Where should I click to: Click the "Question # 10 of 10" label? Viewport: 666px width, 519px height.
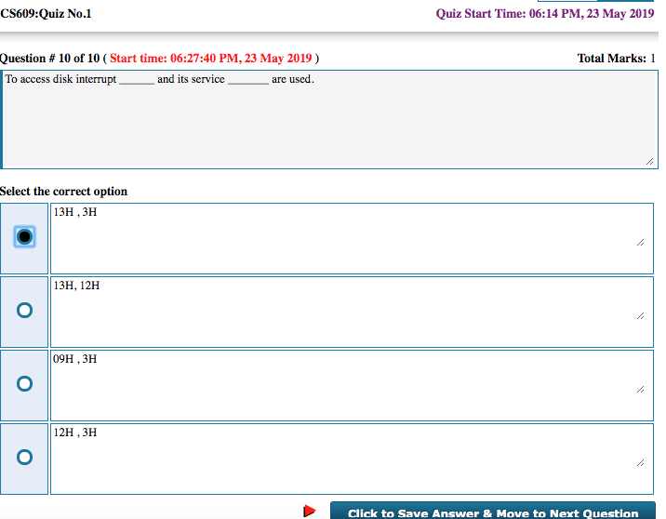click(x=50, y=59)
